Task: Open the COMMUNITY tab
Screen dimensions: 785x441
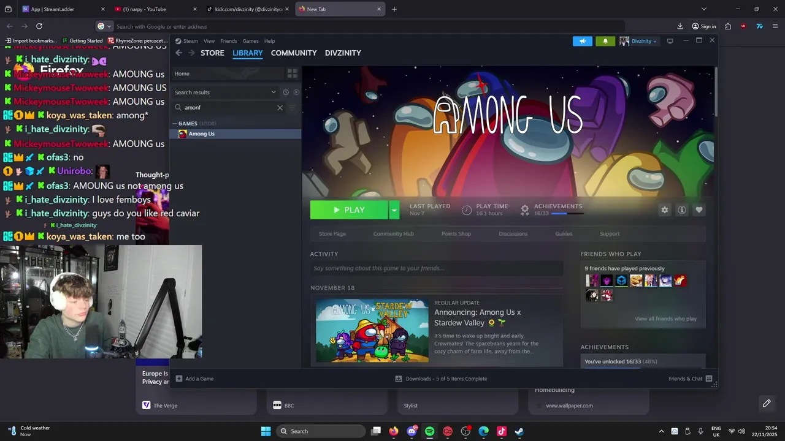Action: pyautogui.click(x=294, y=53)
